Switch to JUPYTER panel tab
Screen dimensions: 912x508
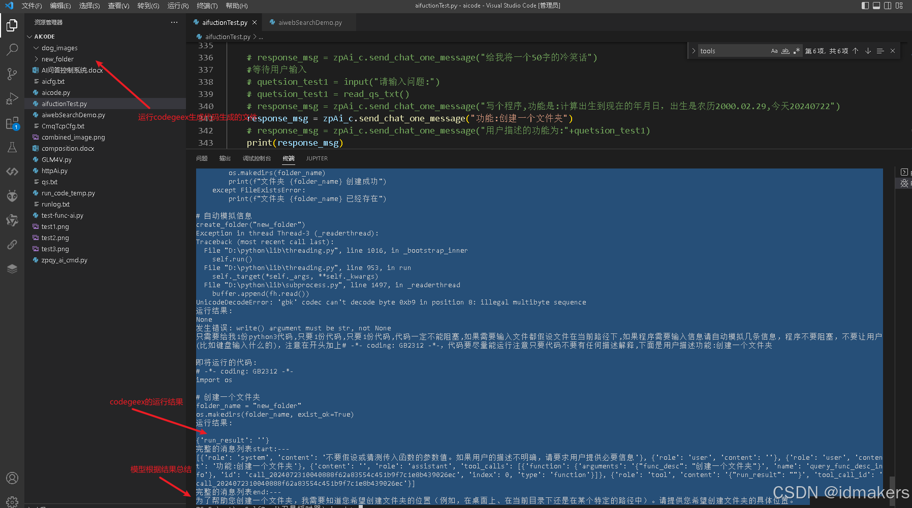(317, 158)
